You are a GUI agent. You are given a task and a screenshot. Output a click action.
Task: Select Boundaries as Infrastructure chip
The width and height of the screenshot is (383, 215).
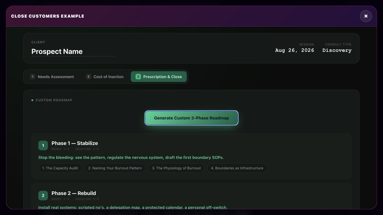click(x=237, y=168)
